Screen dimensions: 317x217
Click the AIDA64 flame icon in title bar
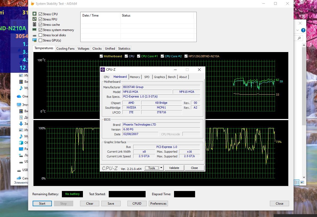click(32, 4)
